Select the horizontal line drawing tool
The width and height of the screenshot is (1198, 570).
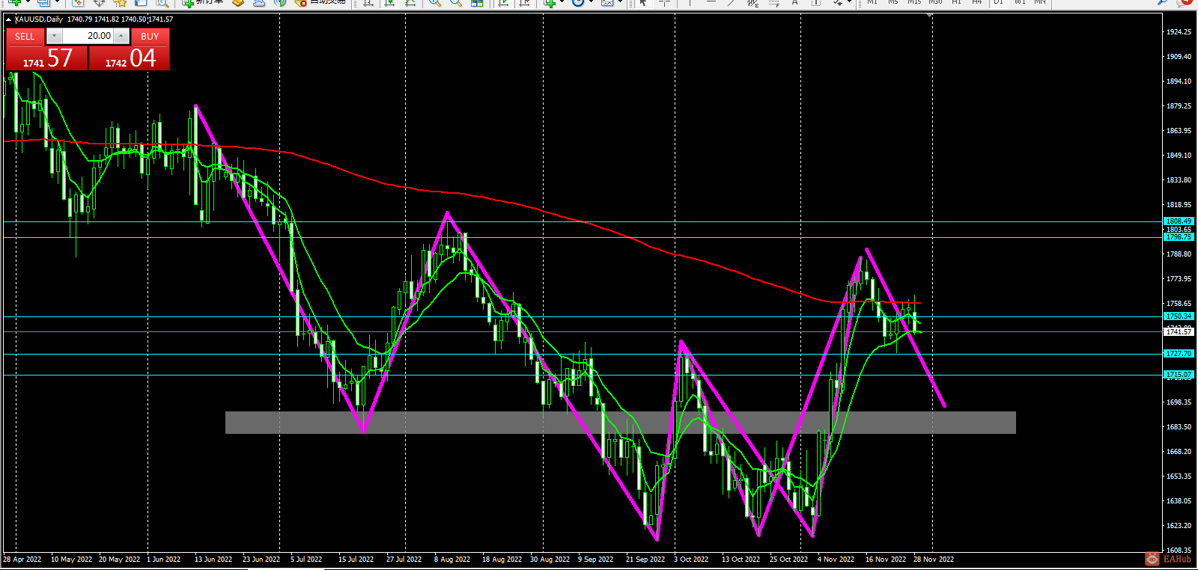pos(711,3)
